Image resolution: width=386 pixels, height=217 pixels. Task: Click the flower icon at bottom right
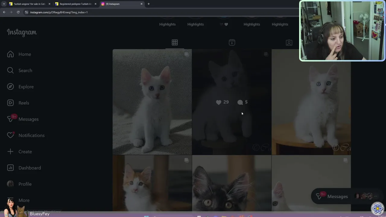(377, 208)
